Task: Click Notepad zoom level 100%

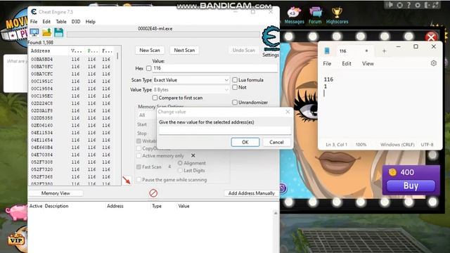Action: pyautogui.click(x=361, y=145)
